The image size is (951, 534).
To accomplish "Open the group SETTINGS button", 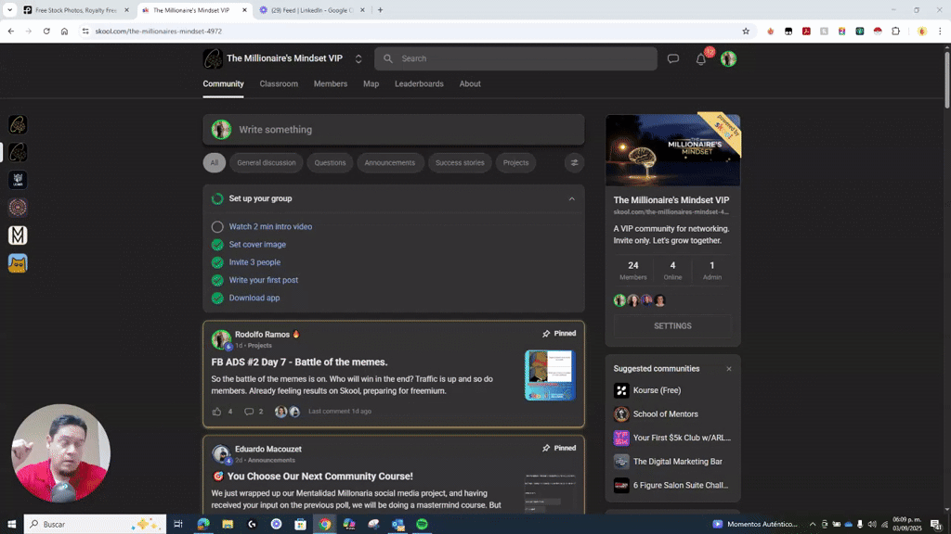I will click(672, 325).
